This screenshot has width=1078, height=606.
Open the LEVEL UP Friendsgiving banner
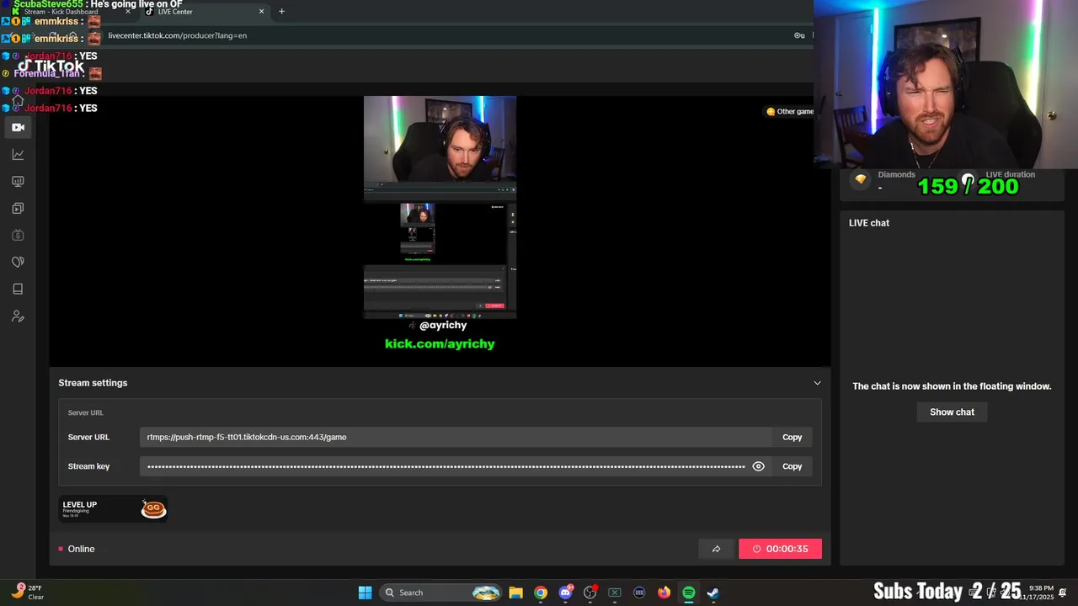[x=113, y=508]
